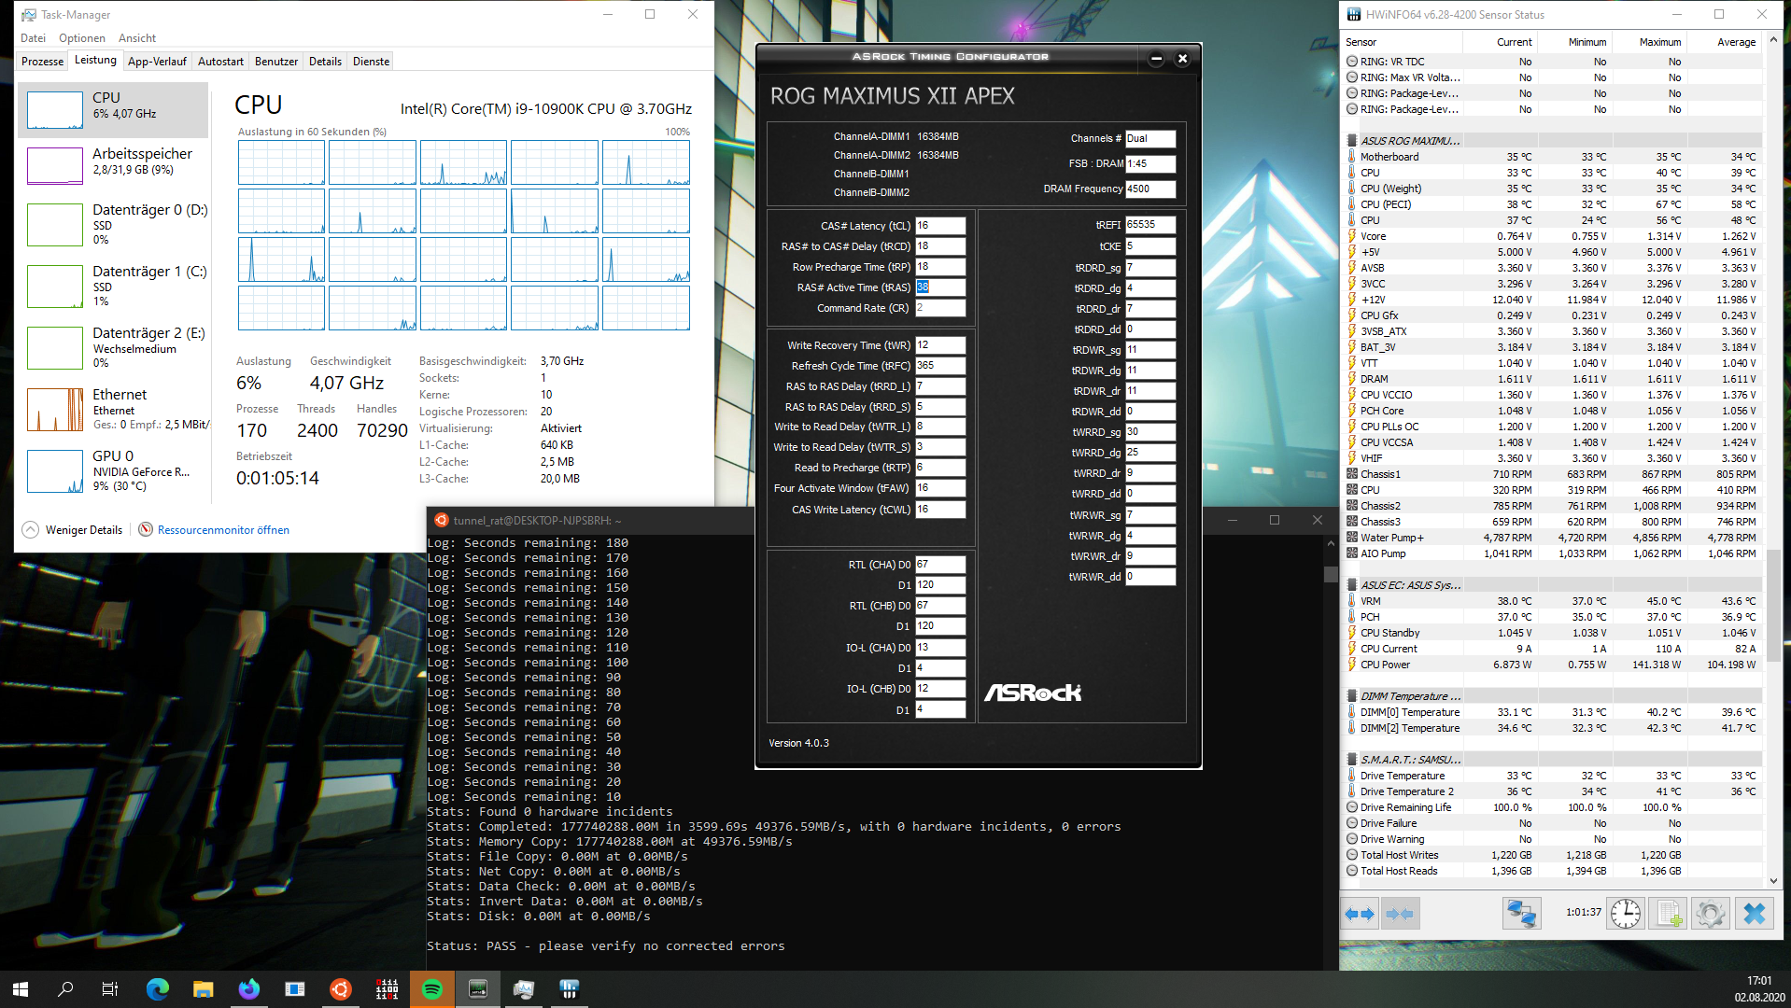Image resolution: width=1791 pixels, height=1008 pixels.
Task: Select the DIMM[0] Temperature row
Action: tap(1552, 713)
